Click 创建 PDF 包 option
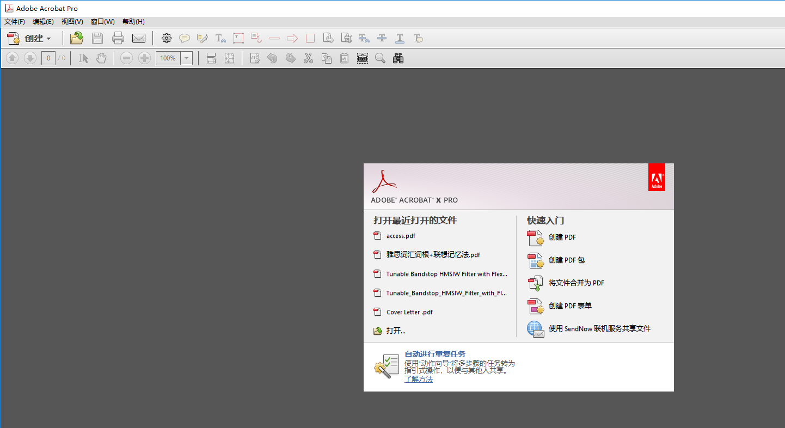This screenshot has height=428, width=785. click(x=567, y=260)
